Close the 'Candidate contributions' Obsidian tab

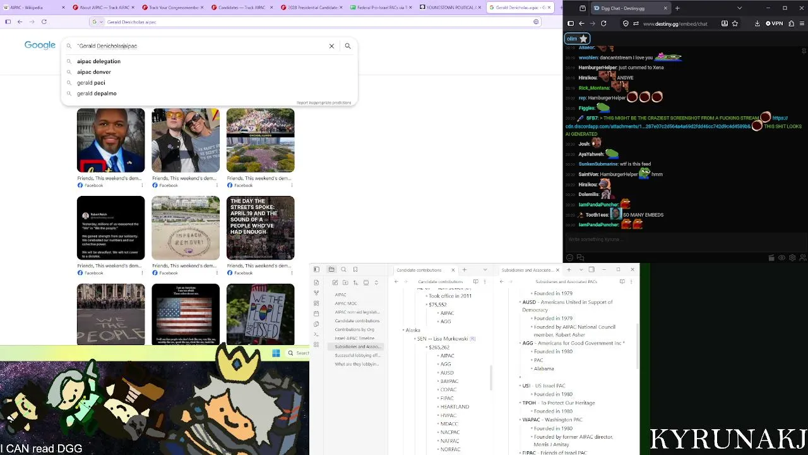click(453, 270)
